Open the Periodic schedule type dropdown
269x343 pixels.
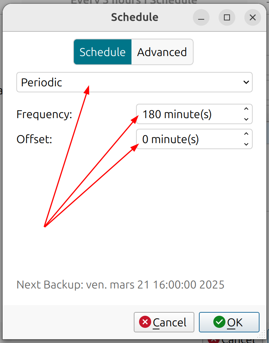tap(134, 82)
